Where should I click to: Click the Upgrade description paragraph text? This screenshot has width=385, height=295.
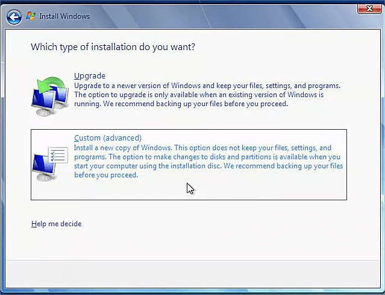207,95
